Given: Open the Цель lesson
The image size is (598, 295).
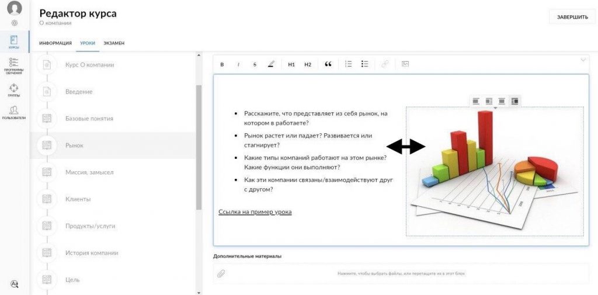Looking at the screenshot, I should [x=113, y=280].
